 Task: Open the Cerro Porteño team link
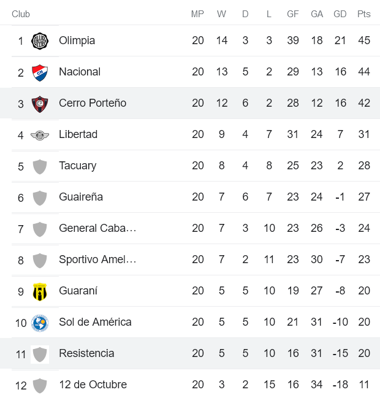[93, 103]
